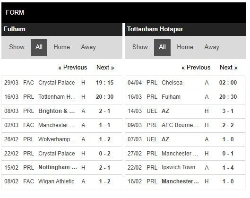250x198 pixels.
Task: Click Tottenham's Previous matches link
Action: click(196, 68)
